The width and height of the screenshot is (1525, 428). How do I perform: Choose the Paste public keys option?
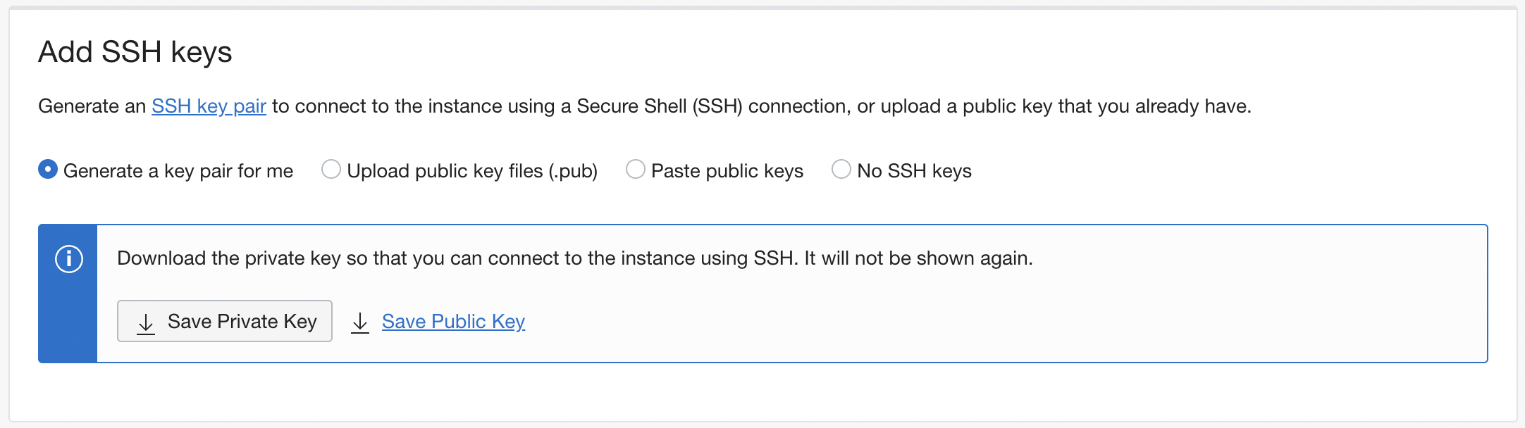[x=636, y=170]
